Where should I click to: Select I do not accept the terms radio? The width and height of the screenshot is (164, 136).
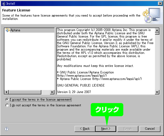pos(7,105)
